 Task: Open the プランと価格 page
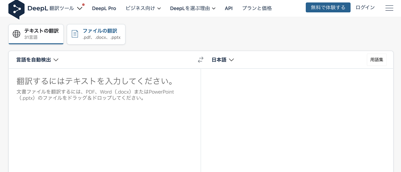(257, 8)
